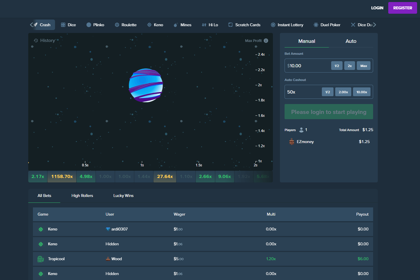Screen dimensions: 420x280
Task: Switch to Auto betting mode
Action: [x=351, y=41]
